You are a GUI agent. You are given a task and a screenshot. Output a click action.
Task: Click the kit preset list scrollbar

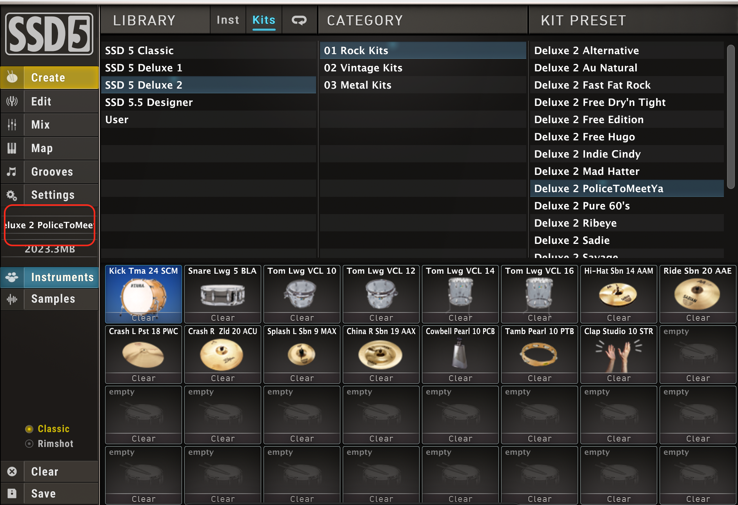coord(731,117)
